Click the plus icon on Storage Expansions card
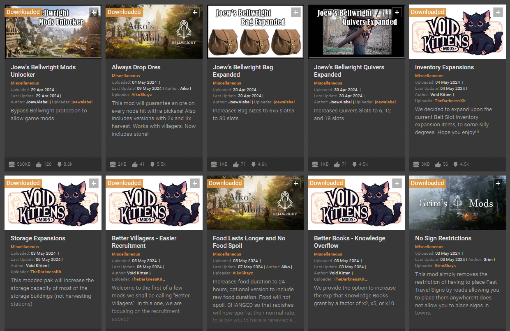This screenshot has width=510, height=331. [x=94, y=184]
